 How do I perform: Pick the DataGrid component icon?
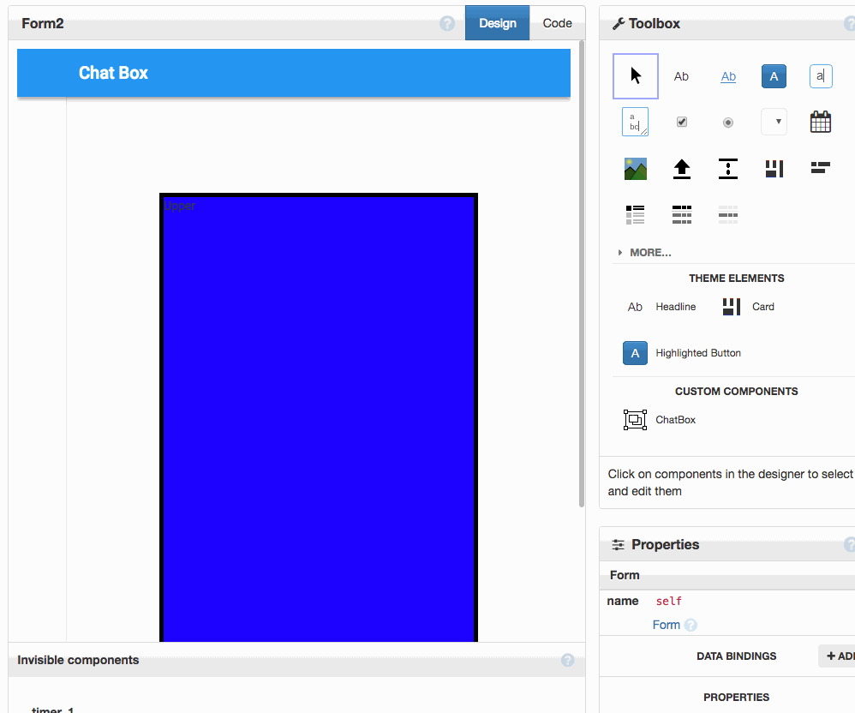pos(682,215)
